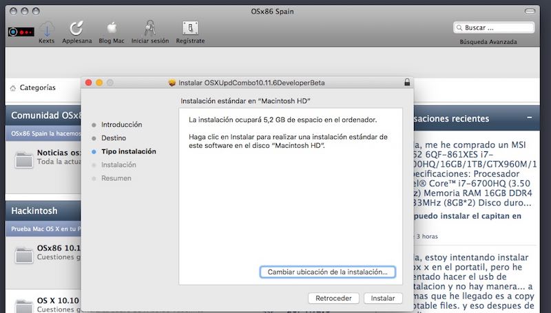Screen dimensions: 551x313
Task: Open the Noticias folder icon
Action: click(x=24, y=160)
